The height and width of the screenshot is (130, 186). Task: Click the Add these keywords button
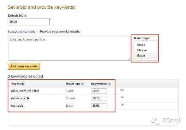coord(24,66)
